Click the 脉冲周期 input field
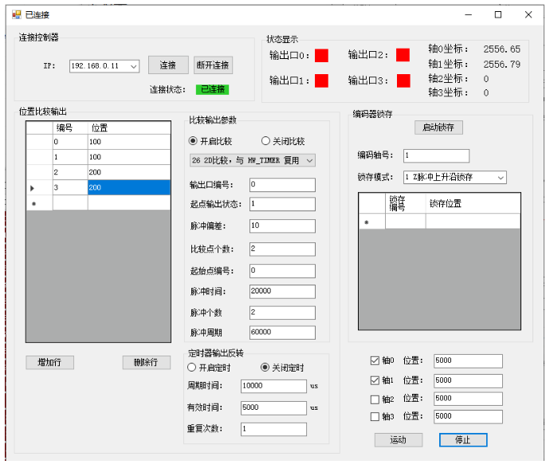550x468 pixels. (282, 332)
